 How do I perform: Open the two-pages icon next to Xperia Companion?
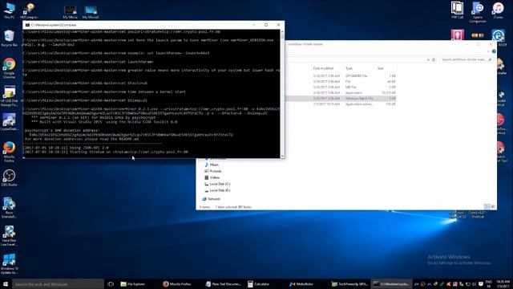(458, 10)
